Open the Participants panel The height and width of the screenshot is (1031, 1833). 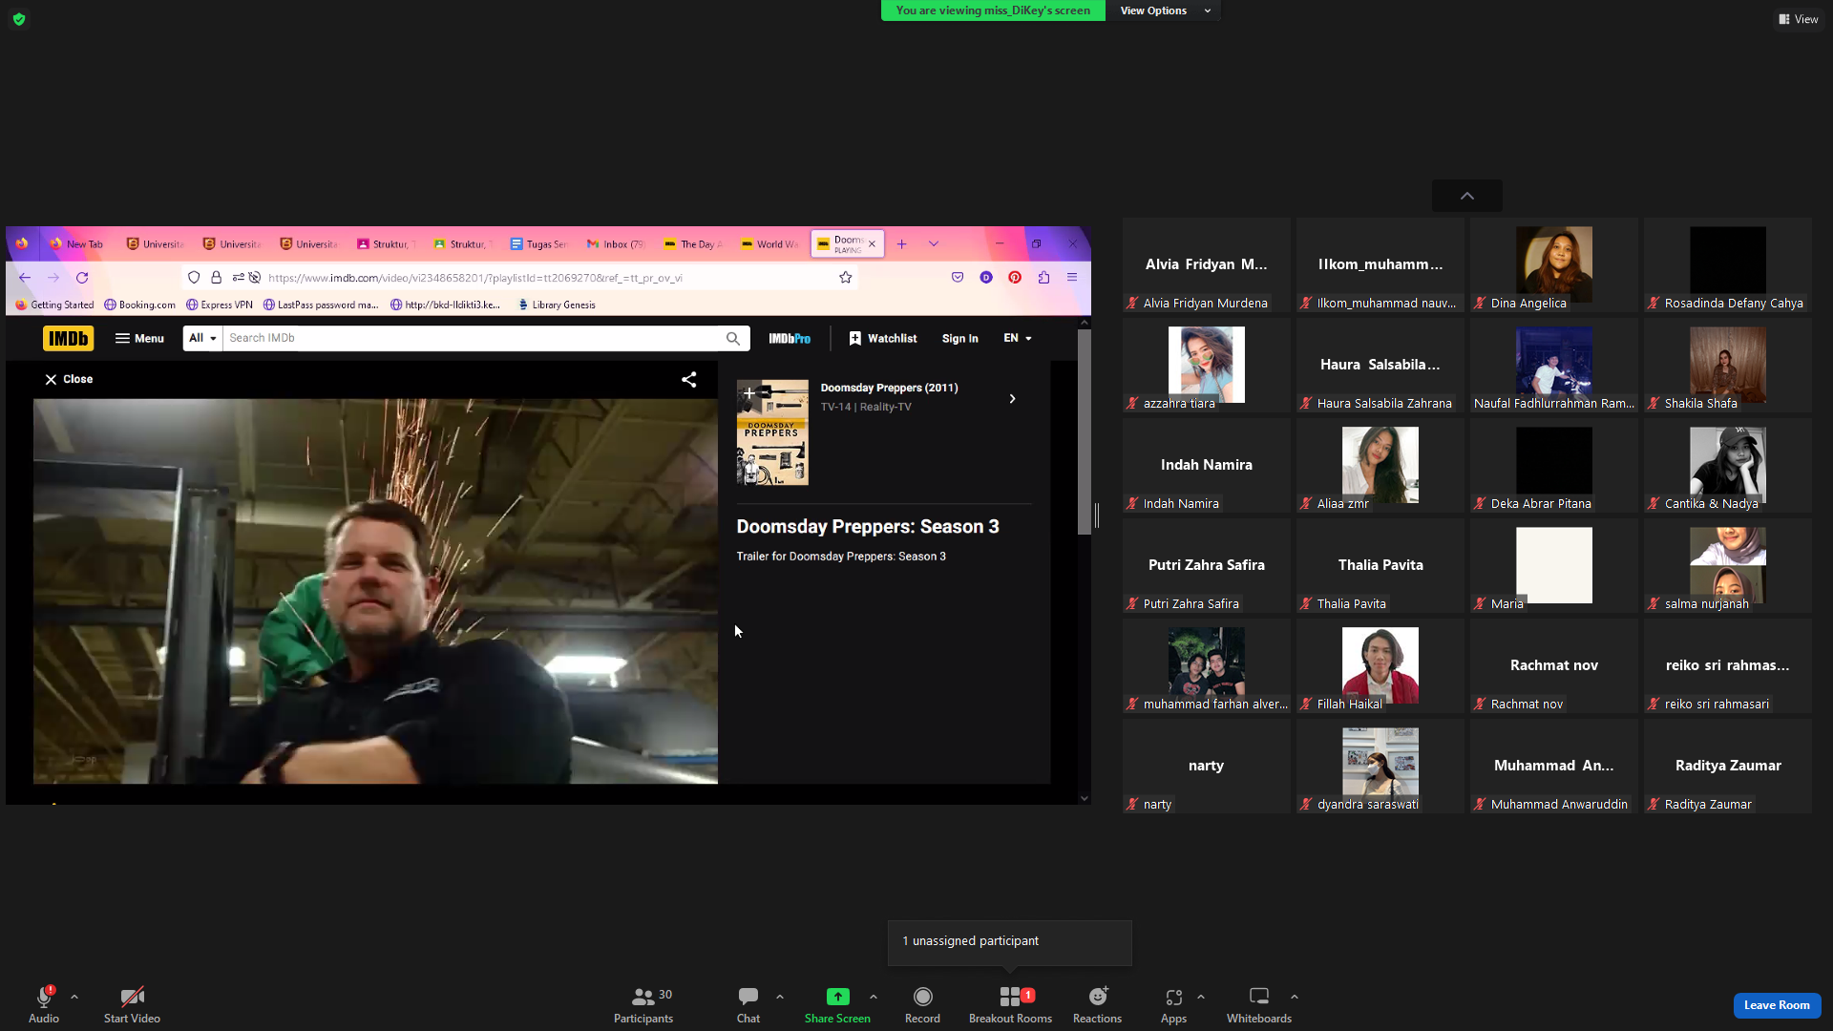(x=643, y=1004)
